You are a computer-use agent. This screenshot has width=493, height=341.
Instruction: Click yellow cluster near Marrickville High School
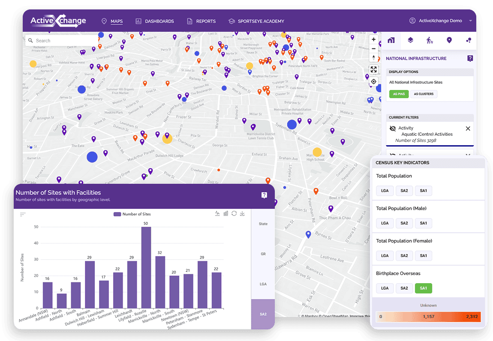(317, 152)
